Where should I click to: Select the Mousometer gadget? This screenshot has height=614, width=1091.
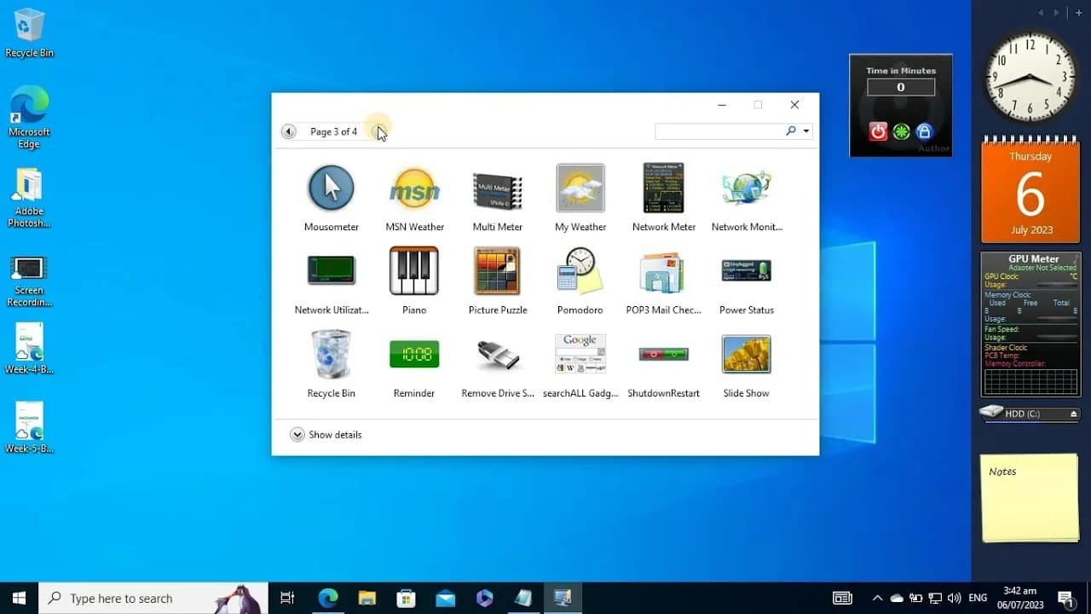331,188
